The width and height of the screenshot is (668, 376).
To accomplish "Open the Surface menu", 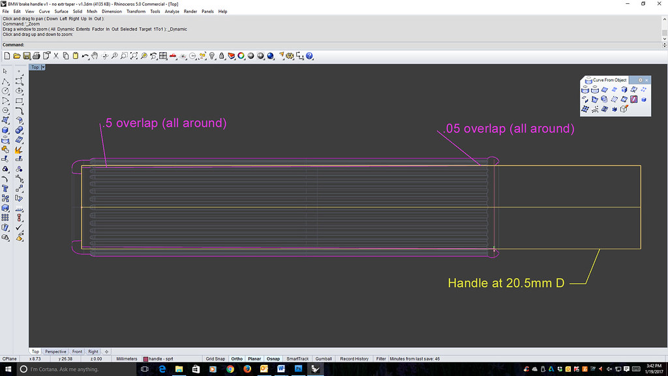I will point(61,12).
